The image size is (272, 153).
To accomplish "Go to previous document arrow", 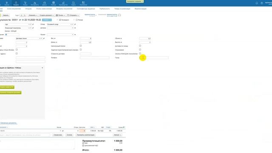I will click(x=22, y=15).
